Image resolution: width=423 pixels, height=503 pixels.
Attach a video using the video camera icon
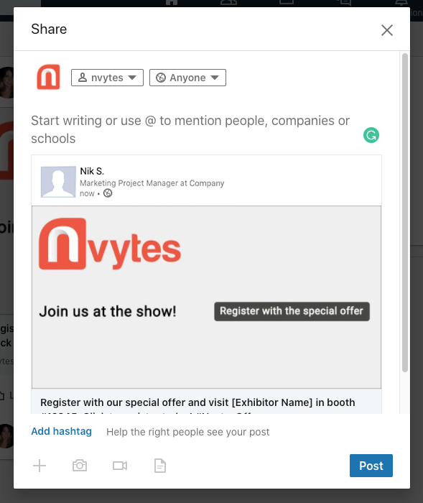[120, 466]
